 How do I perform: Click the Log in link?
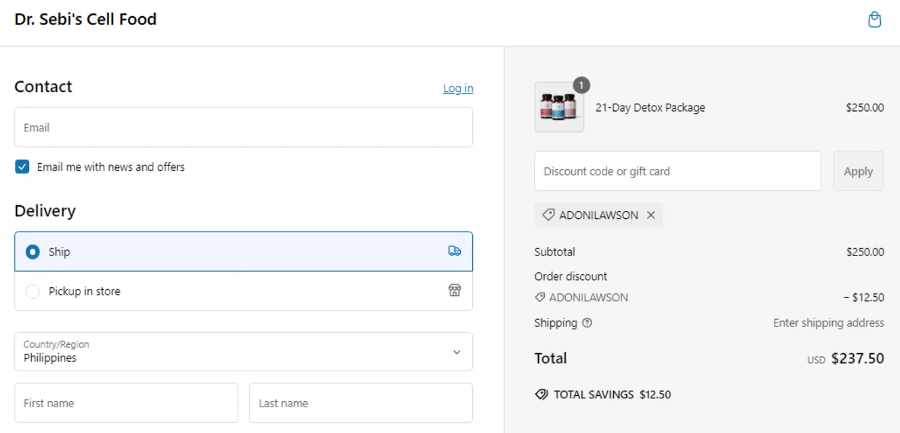tap(458, 89)
